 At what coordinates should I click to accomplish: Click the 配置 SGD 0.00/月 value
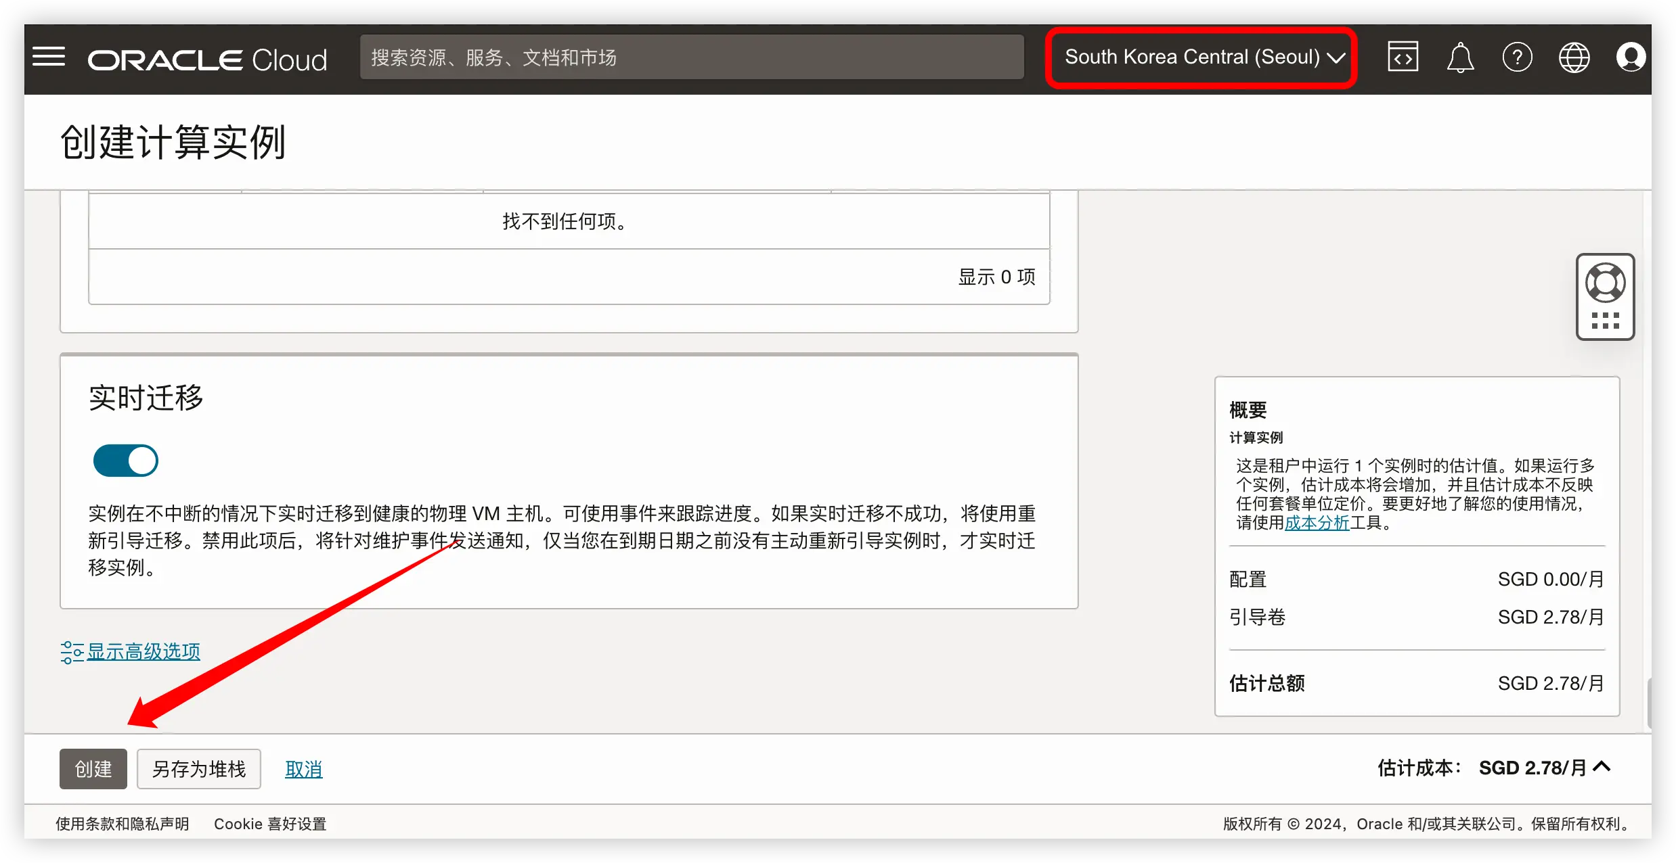[x=1551, y=579]
